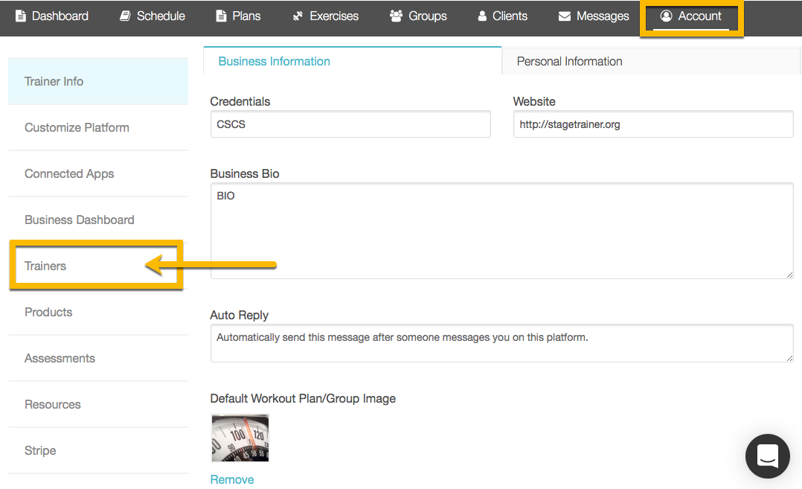Open Messages in the top navigation
Image resolution: width=802 pixels, height=489 pixels.
click(594, 16)
